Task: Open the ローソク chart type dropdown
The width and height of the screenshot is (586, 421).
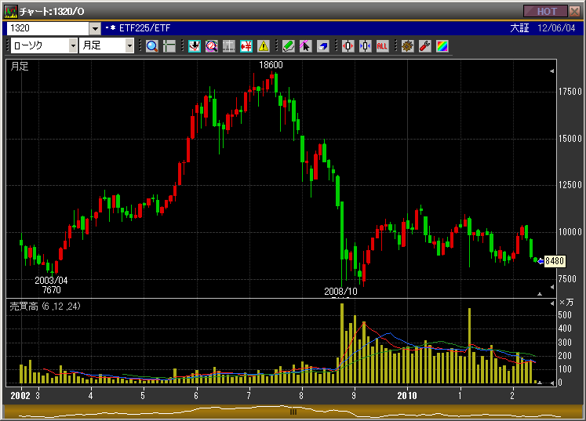Action: [x=73, y=45]
